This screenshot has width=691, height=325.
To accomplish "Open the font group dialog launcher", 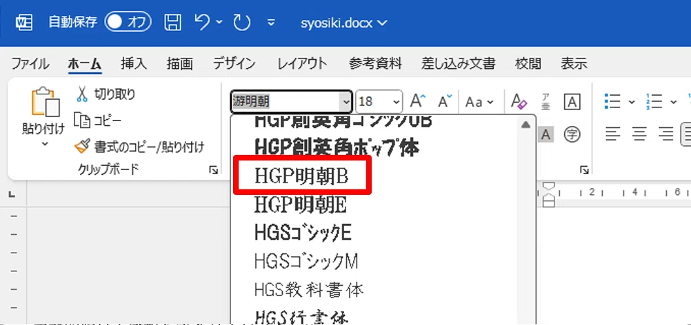I will (x=584, y=170).
